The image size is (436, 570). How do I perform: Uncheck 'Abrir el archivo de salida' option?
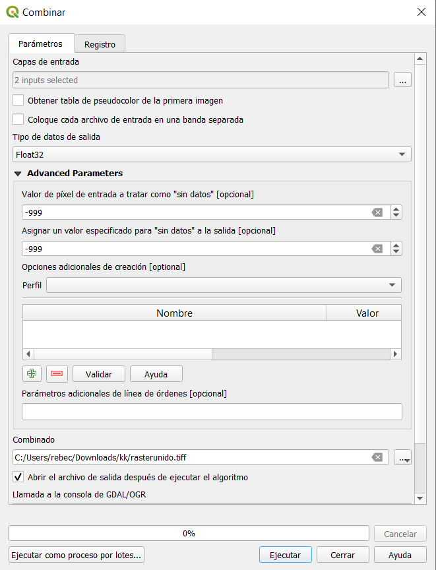point(18,476)
